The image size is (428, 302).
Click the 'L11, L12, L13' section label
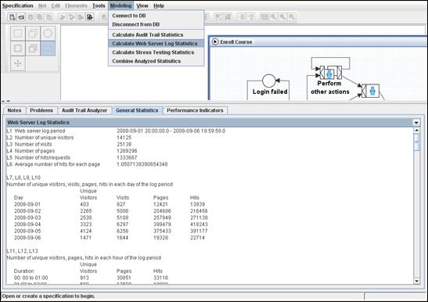click(x=23, y=251)
